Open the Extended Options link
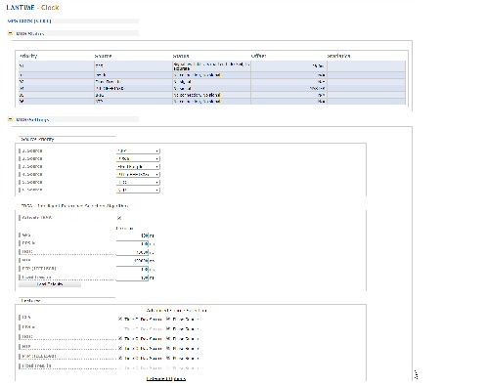Image resolution: width=486 pixels, height=386 pixels. [166, 378]
